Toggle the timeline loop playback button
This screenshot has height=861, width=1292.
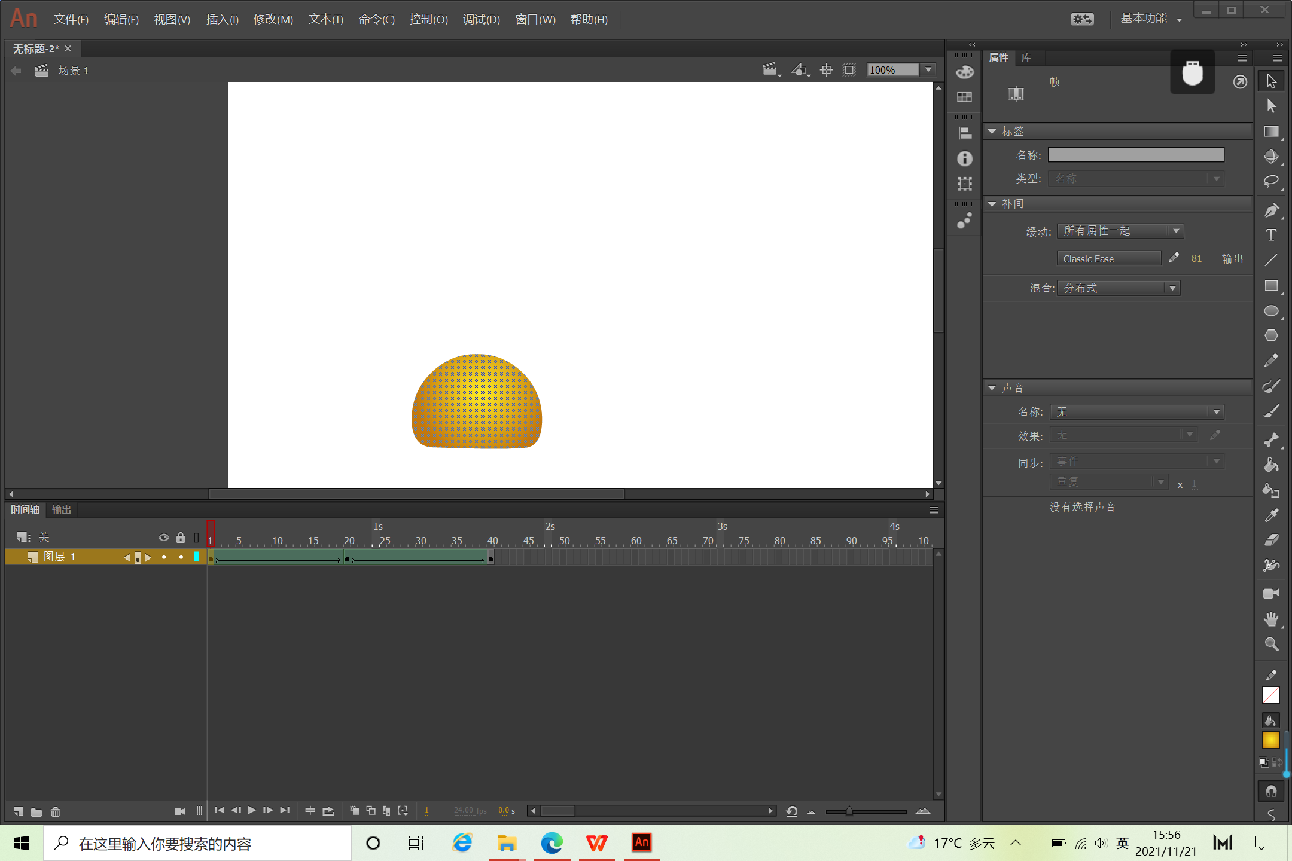click(328, 811)
